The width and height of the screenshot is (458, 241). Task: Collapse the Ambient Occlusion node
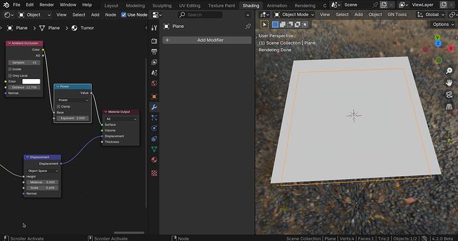click(9, 43)
